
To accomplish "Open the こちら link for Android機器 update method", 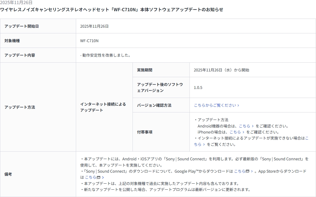I will click(x=244, y=126).
